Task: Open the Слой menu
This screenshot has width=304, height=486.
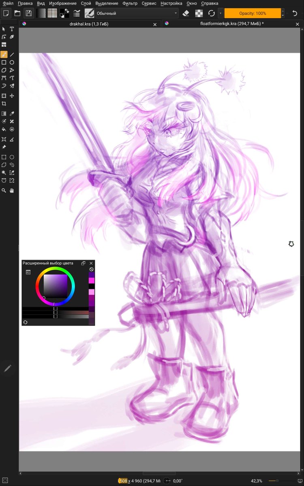Action: pos(86,3)
